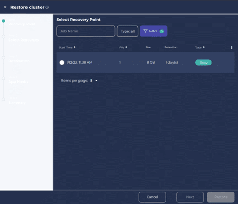Click the Cancel button

tap(152, 197)
